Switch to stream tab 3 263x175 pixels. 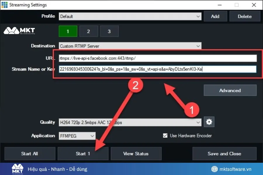click(x=109, y=31)
